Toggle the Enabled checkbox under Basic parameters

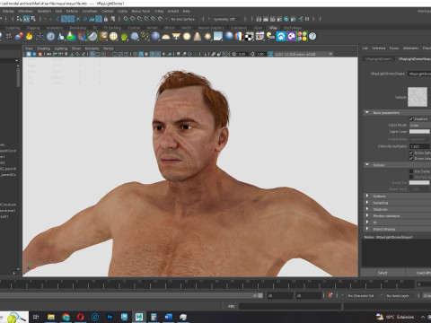(411, 119)
